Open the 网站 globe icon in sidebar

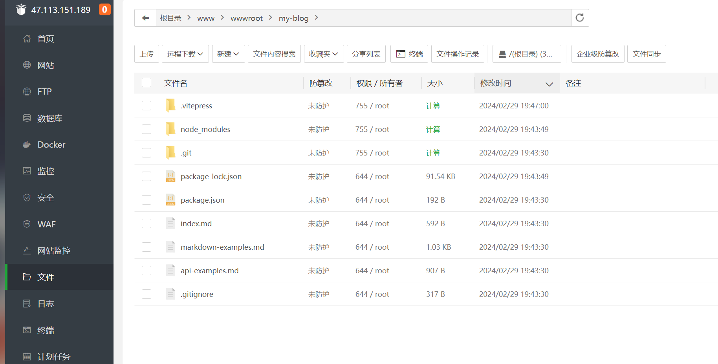(x=27, y=65)
